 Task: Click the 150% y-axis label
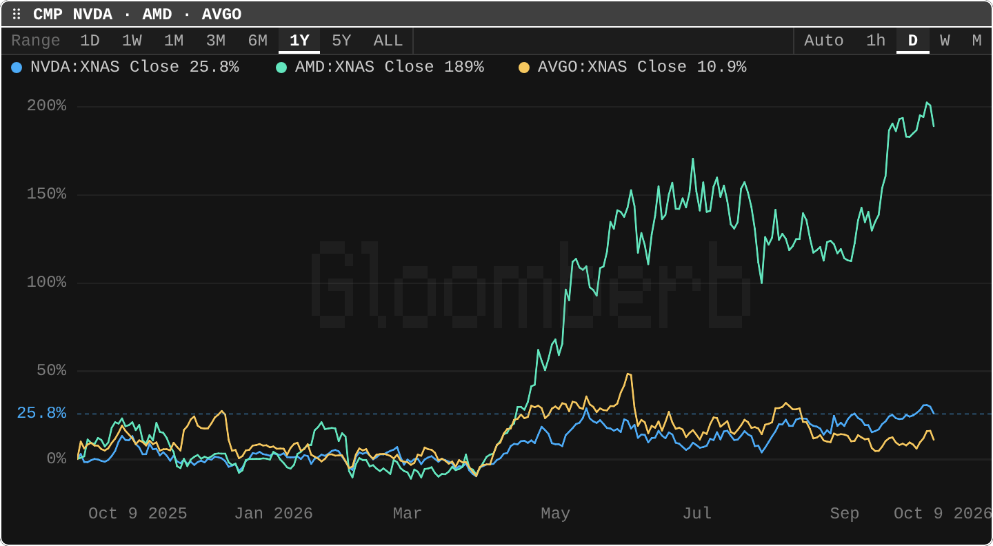click(x=47, y=194)
